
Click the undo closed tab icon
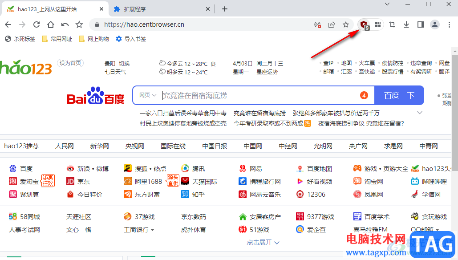point(65,24)
